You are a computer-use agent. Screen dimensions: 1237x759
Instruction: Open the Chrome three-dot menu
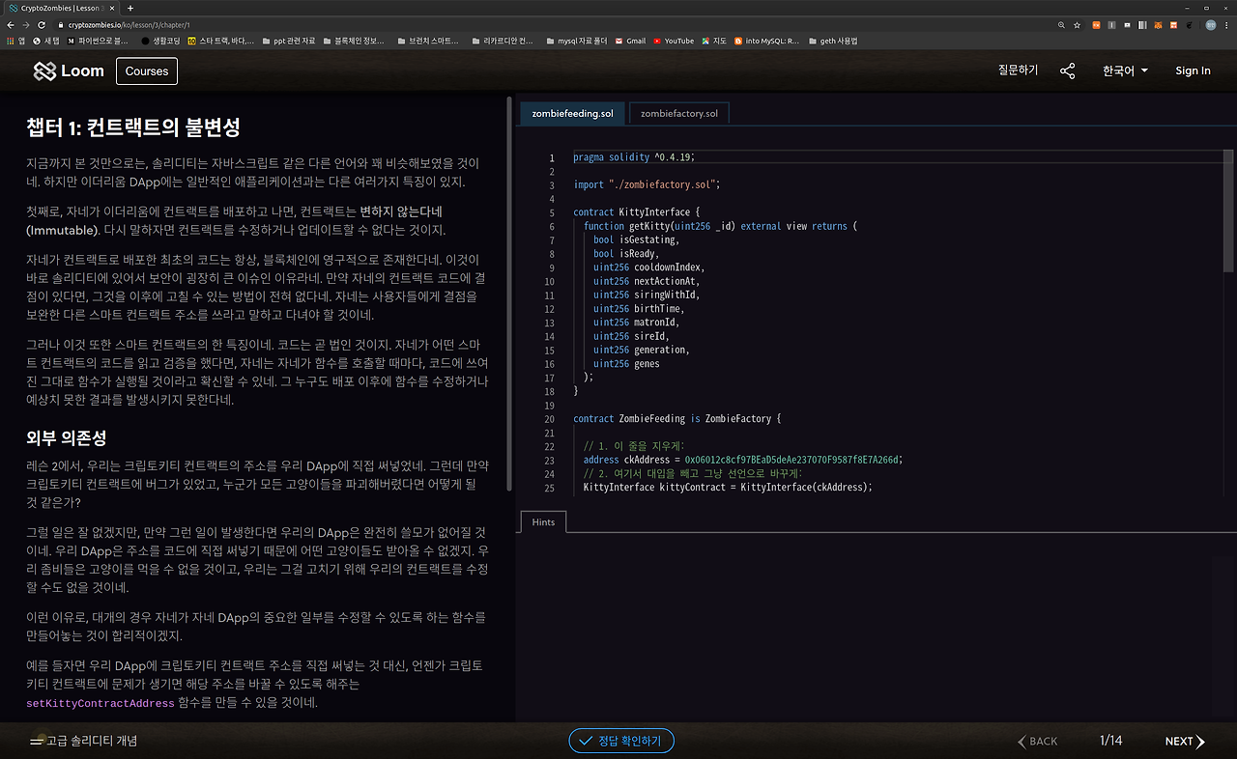[1227, 25]
